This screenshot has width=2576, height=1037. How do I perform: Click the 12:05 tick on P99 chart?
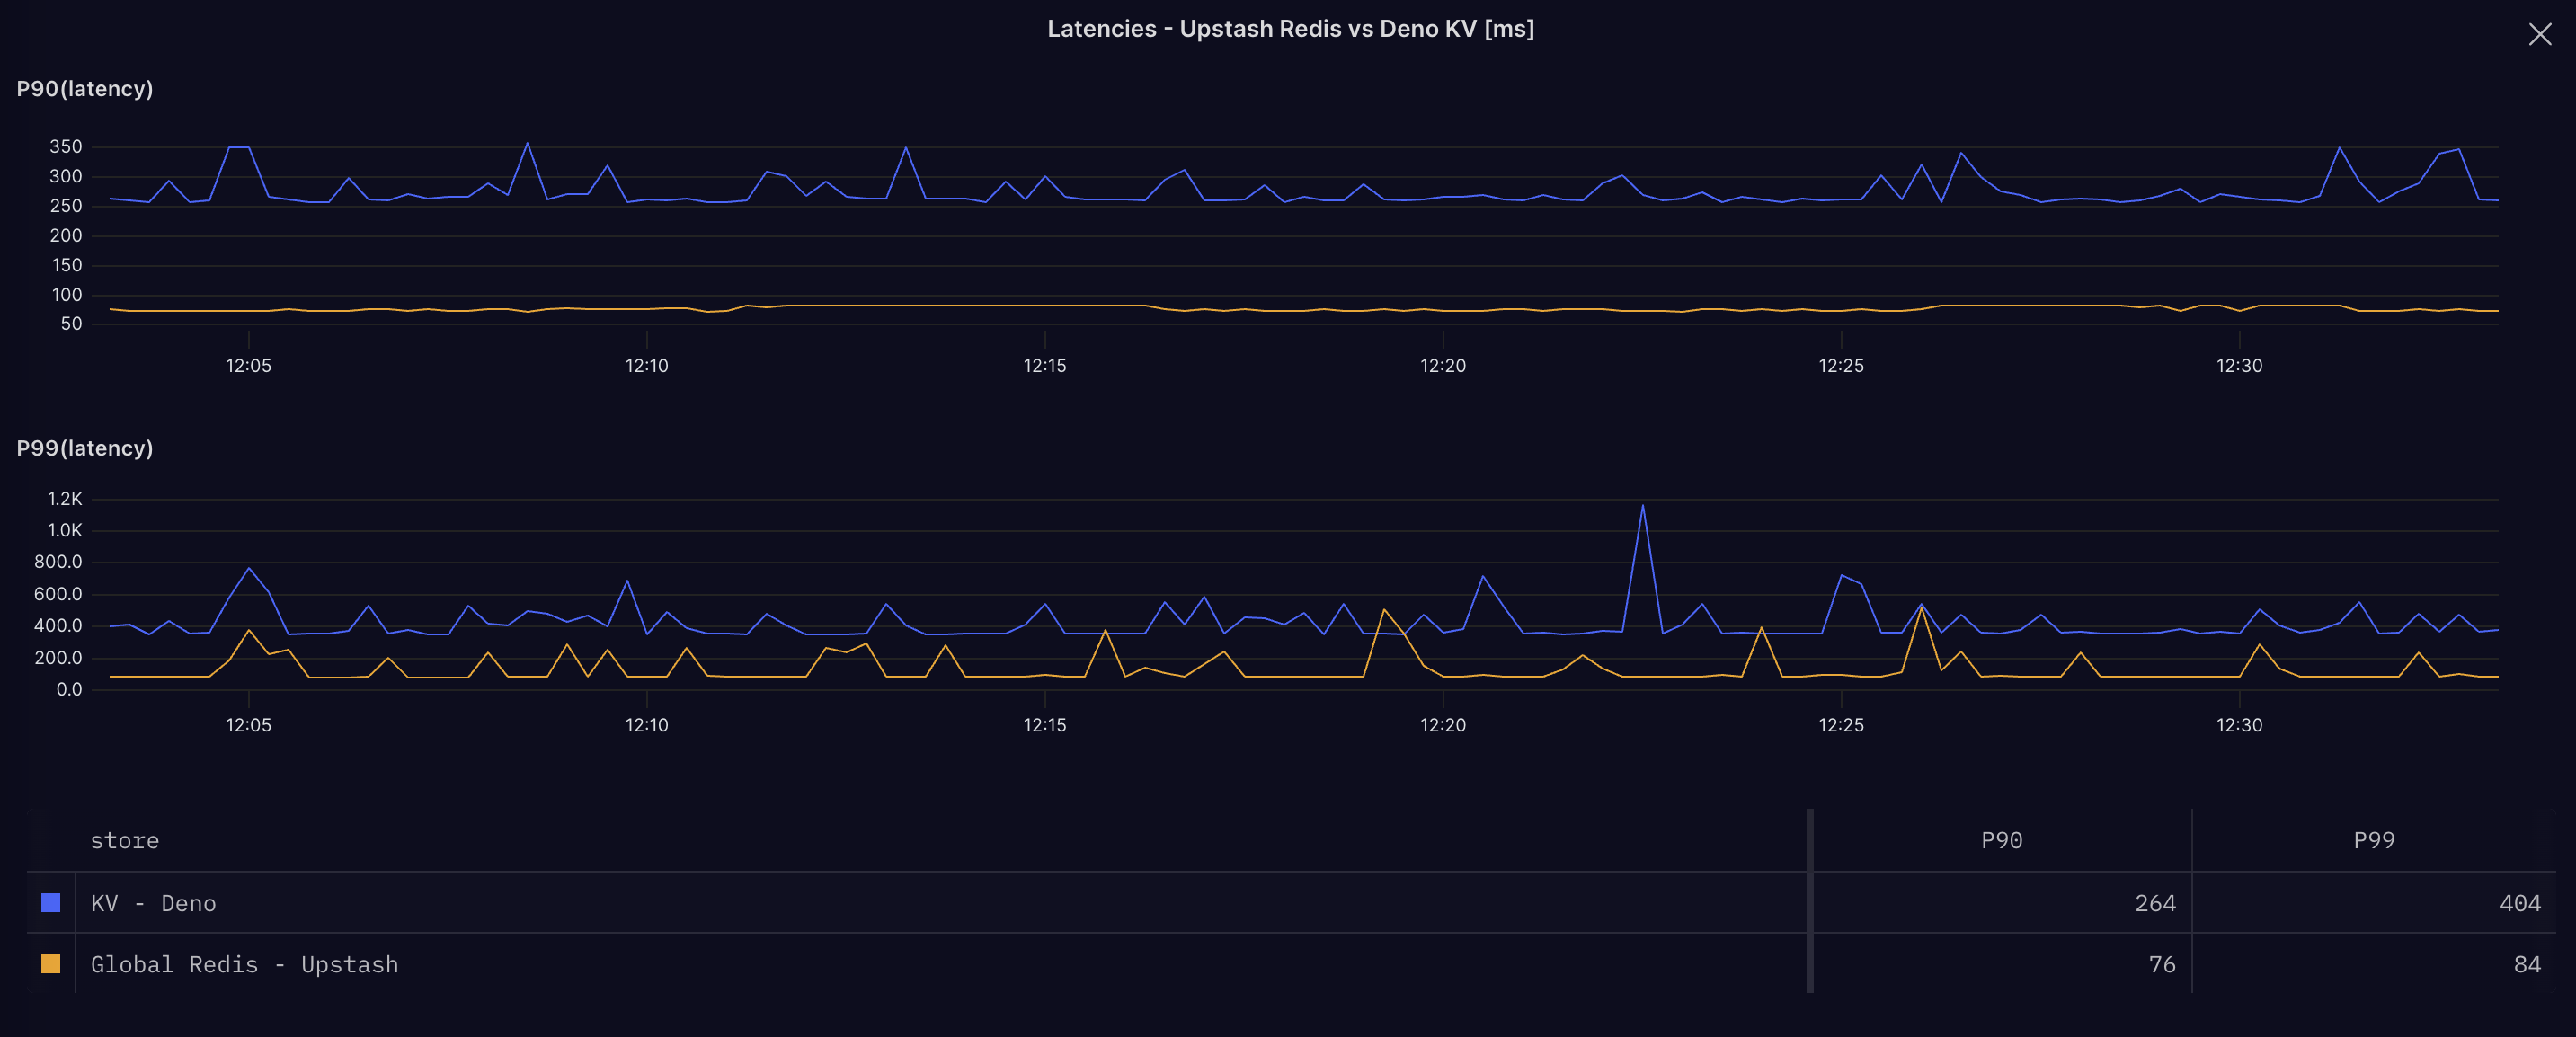248,725
